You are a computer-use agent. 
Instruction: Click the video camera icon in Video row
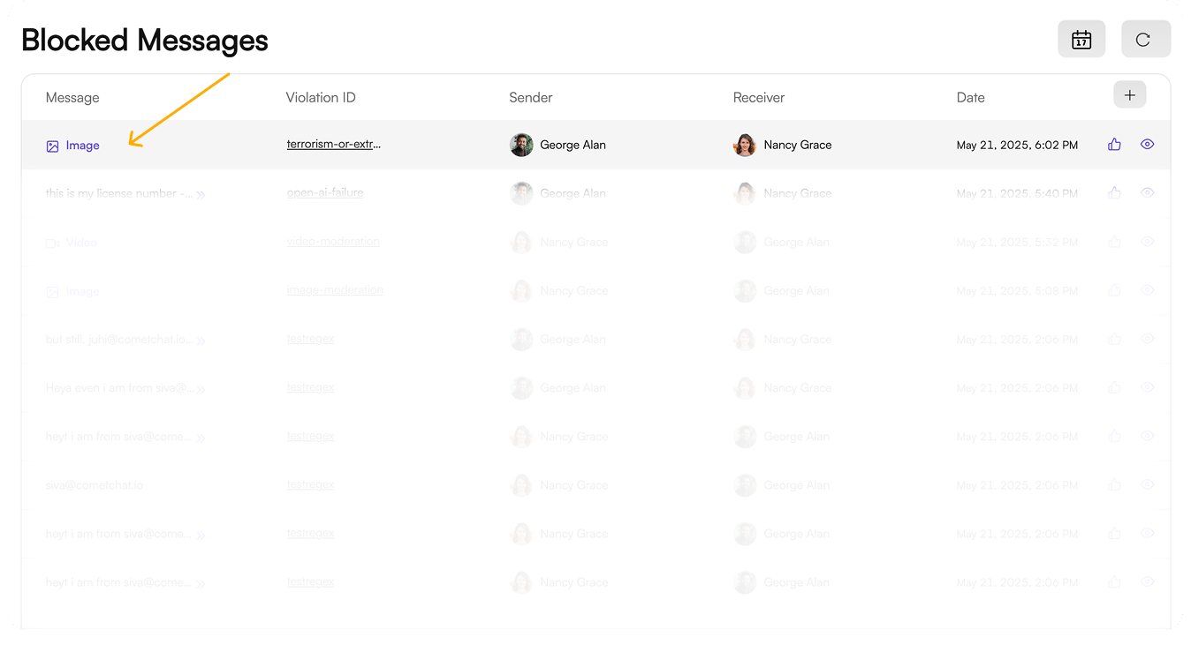[x=52, y=243]
